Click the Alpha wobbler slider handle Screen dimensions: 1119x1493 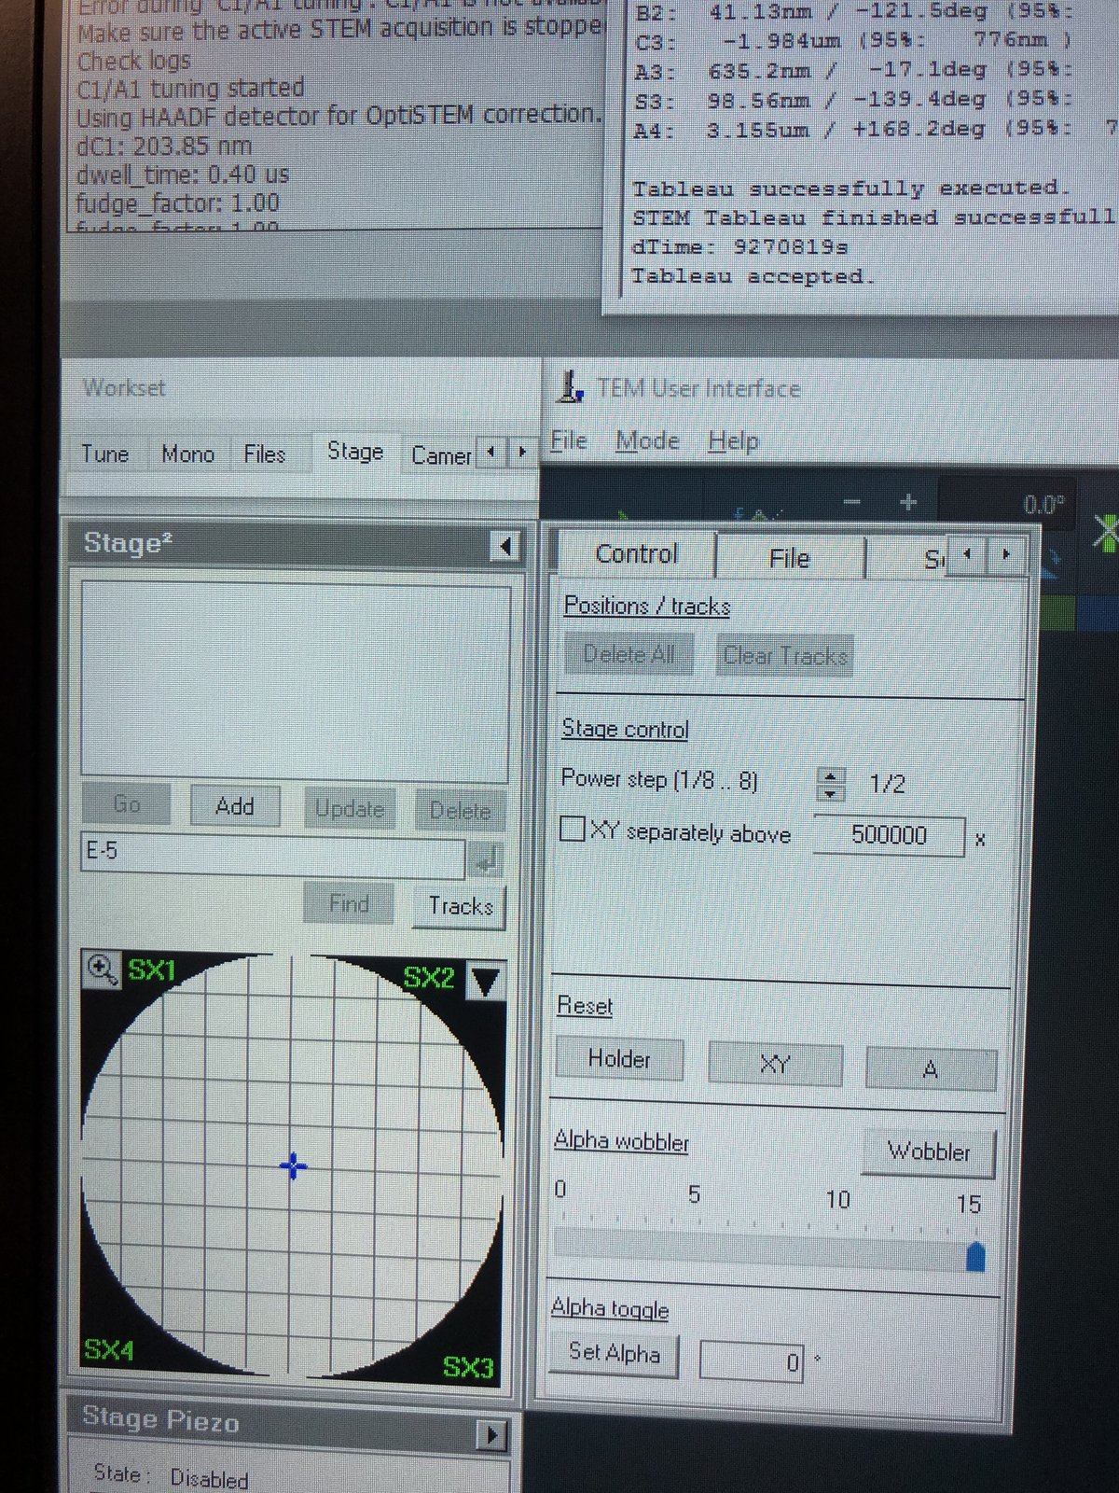tap(975, 1257)
